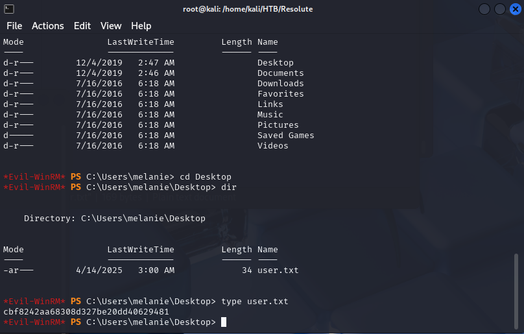Click the Saved Games directory name
Screen dimensions: 524x334
click(286, 136)
